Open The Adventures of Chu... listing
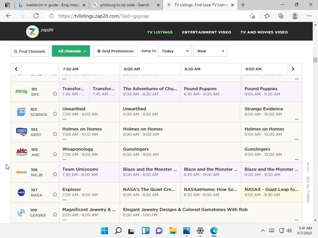 click(x=150, y=91)
